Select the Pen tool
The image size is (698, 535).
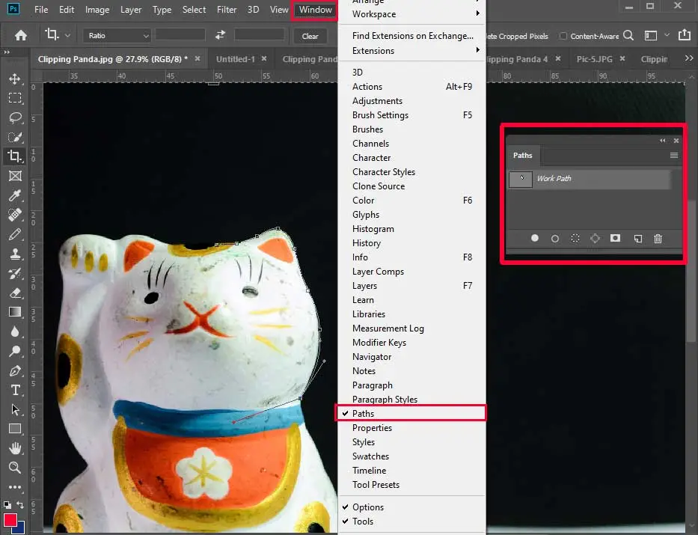tap(15, 371)
